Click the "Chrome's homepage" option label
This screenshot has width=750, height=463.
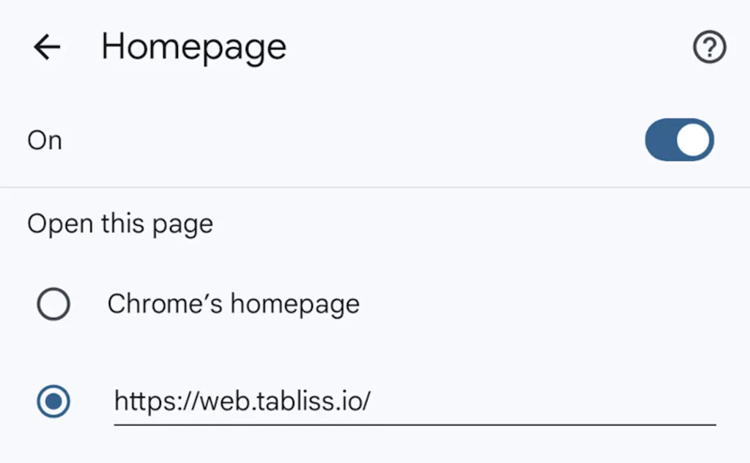[233, 304]
